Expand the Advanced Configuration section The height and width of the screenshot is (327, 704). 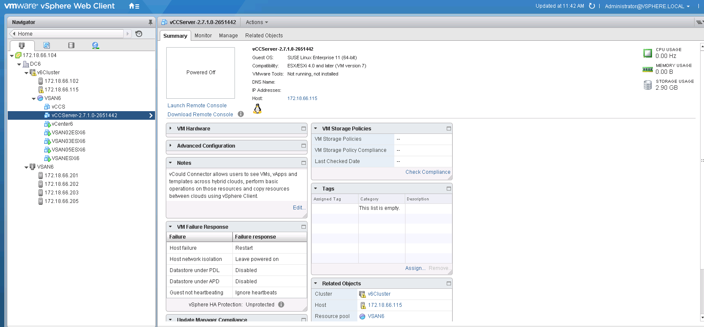tap(171, 145)
